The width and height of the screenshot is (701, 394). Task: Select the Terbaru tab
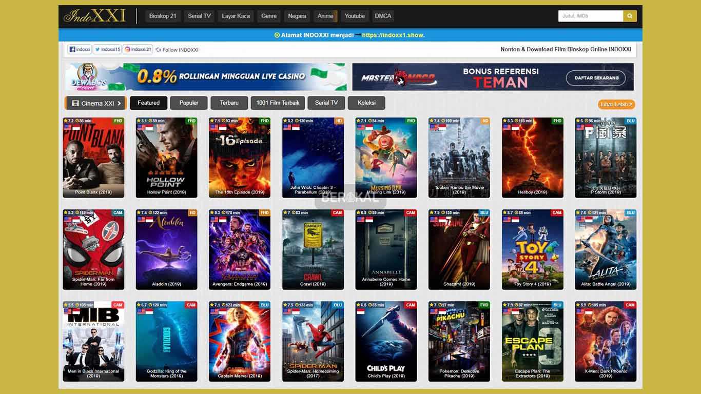point(229,103)
